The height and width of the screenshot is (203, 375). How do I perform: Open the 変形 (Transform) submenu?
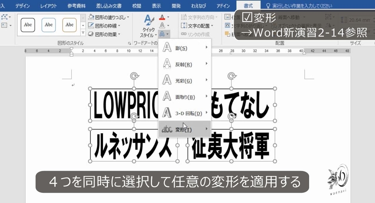(x=185, y=129)
